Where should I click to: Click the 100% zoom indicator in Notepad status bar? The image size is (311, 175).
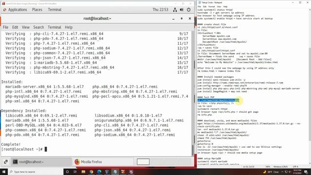[268, 167]
